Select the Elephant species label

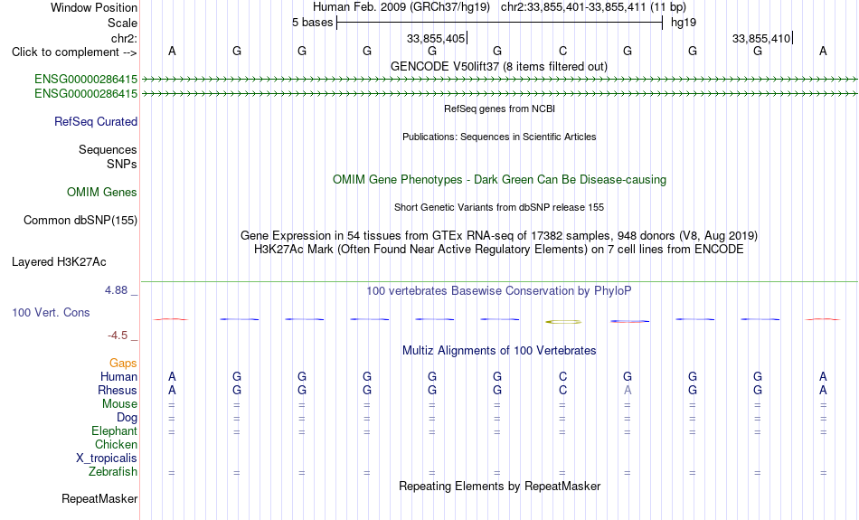114,430
